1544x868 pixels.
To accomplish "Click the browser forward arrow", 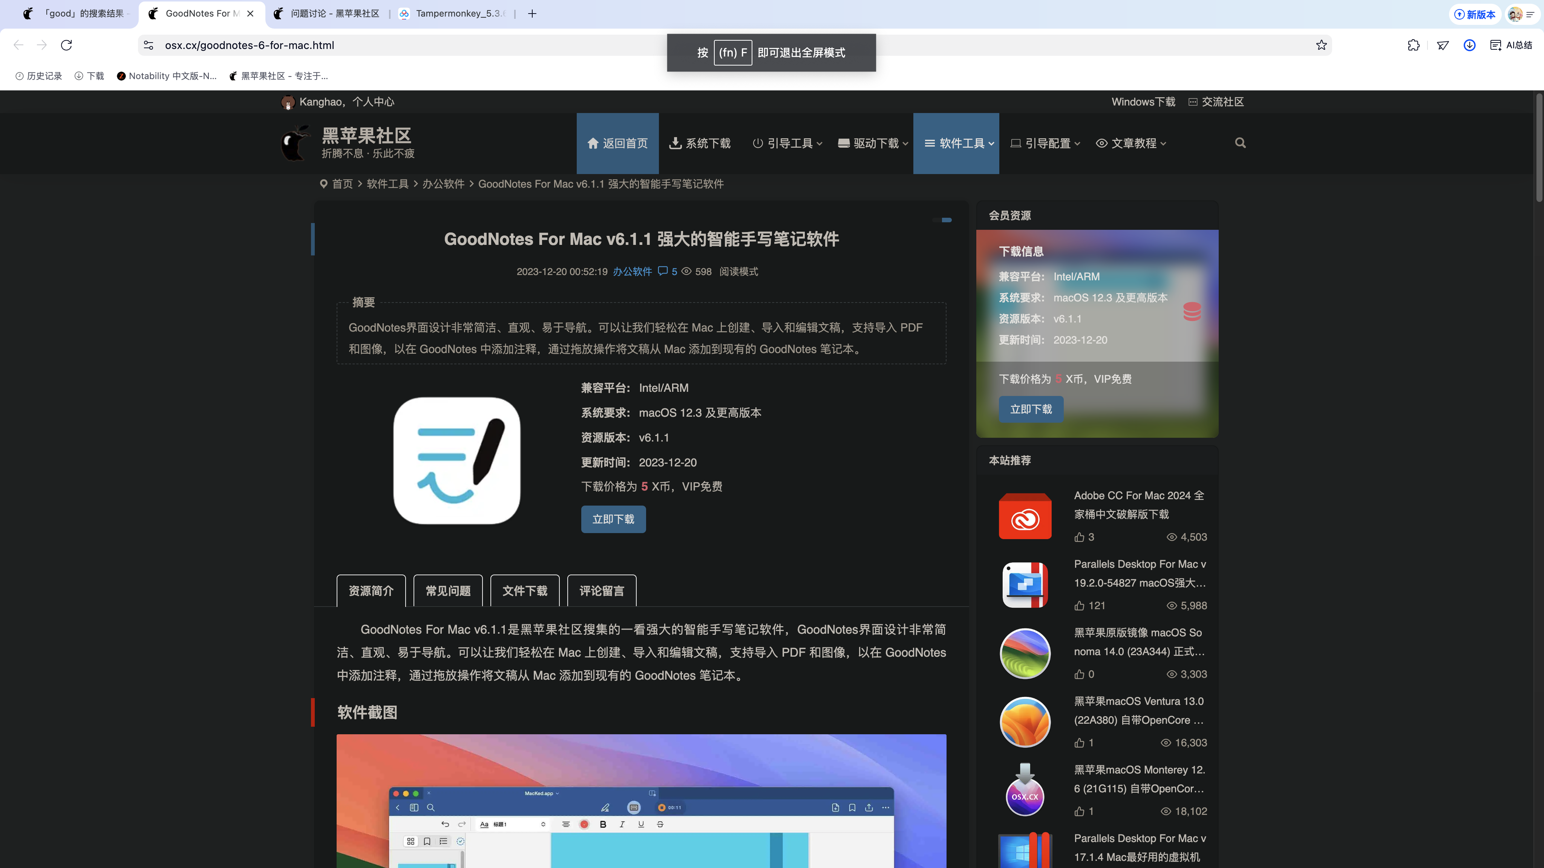I will pyautogui.click(x=41, y=45).
